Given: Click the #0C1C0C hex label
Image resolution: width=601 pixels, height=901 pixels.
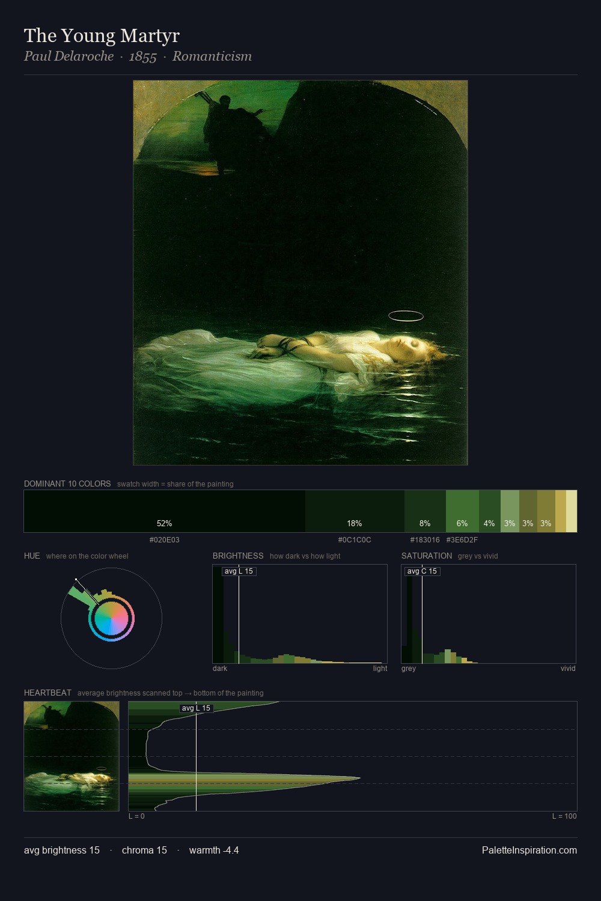Looking at the screenshot, I should click(355, 540).
